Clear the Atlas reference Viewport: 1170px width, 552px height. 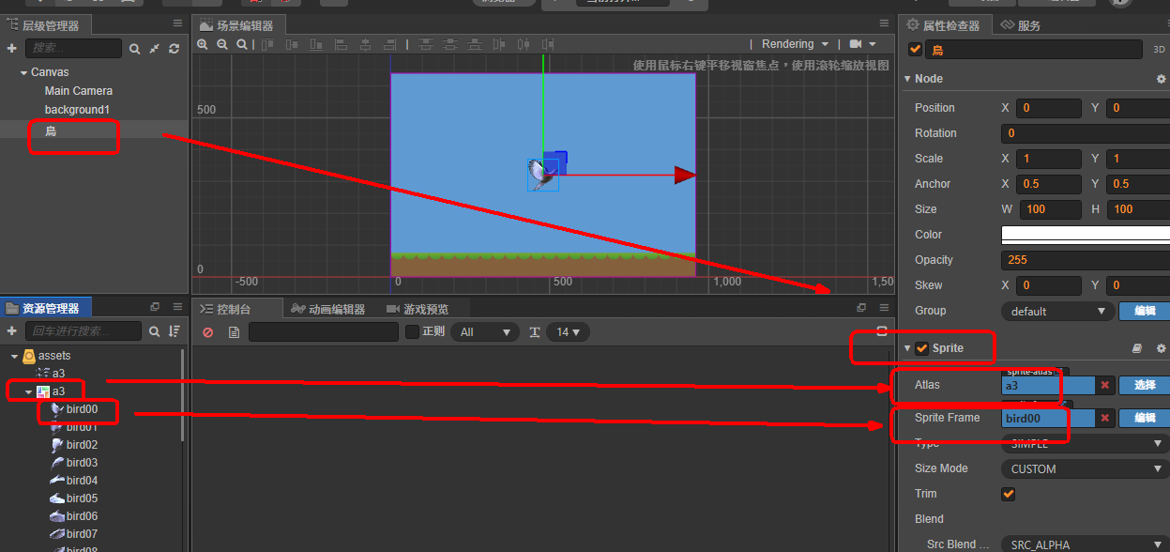(x=1105, y=385)
